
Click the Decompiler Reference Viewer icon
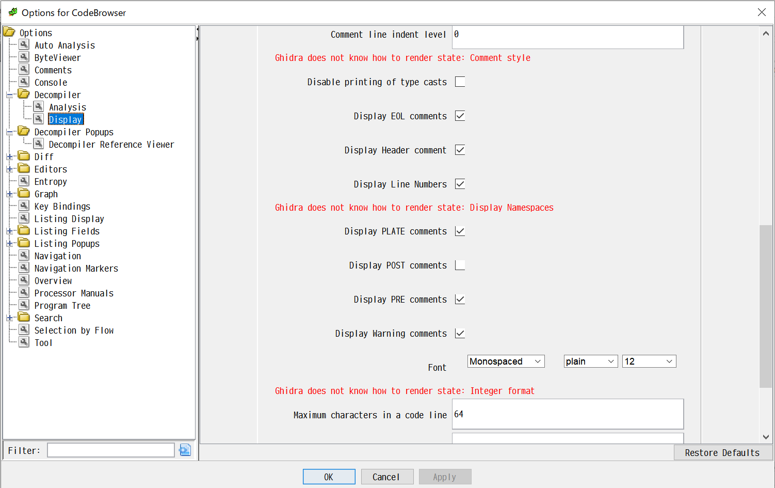pos(39,144)
